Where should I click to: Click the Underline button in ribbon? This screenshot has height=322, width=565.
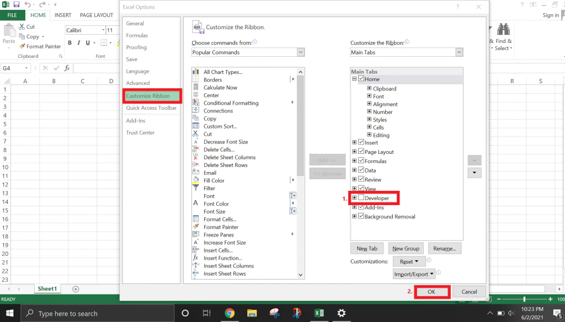(88, 42)
